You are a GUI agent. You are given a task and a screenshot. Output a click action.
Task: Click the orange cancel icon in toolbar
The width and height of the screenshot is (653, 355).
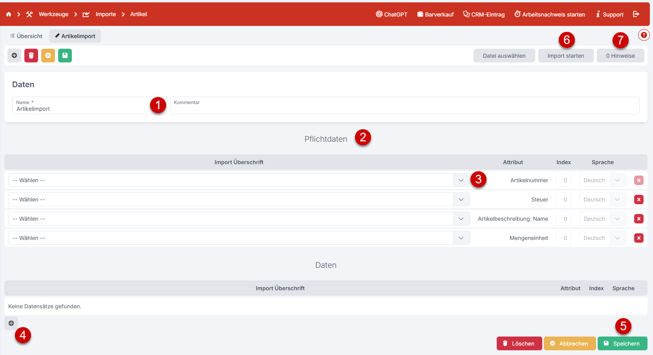pyautogui.click(x=48, y=56)
